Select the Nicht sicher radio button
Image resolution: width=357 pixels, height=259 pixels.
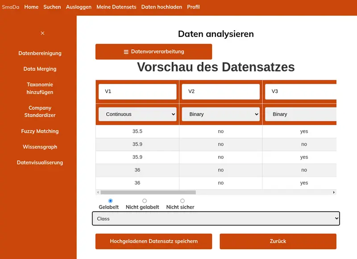click(182, 201)
